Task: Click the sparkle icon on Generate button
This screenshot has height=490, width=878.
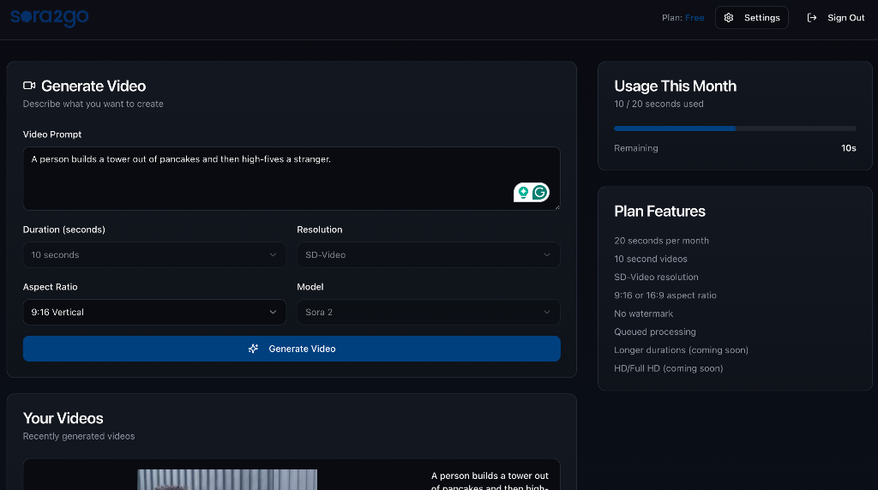Action: [x=253, y=349]
